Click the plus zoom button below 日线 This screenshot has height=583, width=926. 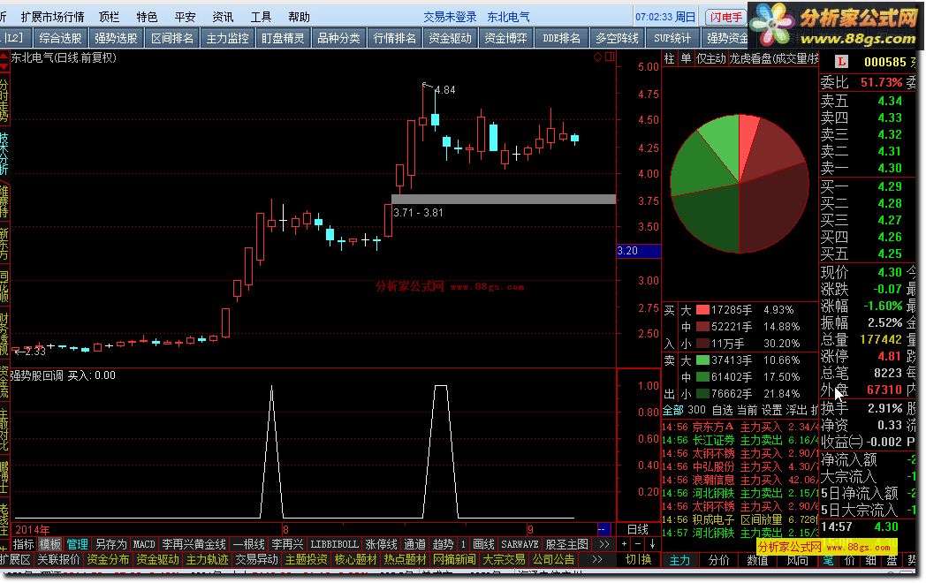pyautogui.click(x=624, y=543)
